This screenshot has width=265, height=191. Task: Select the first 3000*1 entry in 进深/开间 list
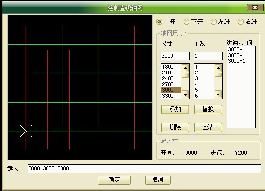(x=236, y=49)
